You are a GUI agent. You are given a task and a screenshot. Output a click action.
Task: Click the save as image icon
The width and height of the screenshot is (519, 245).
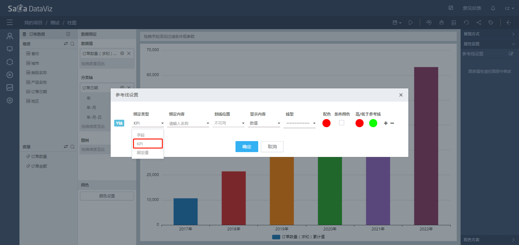click(x=454, y=23)
